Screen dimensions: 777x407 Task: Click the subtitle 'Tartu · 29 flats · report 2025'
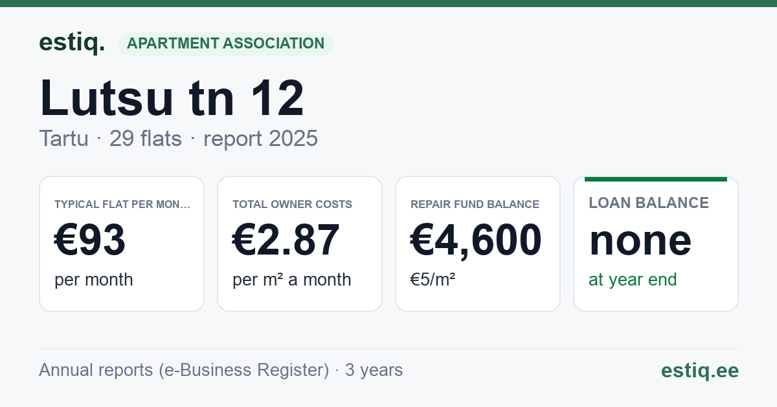coord(178,138)
